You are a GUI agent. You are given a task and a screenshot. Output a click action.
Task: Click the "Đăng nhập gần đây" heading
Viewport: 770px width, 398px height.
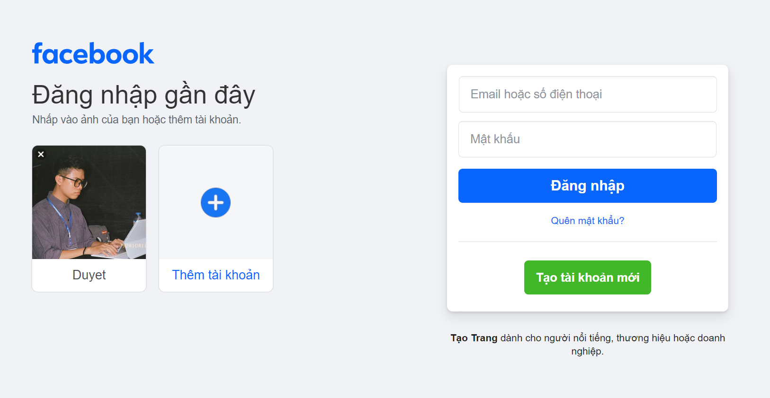pos(143,95)
